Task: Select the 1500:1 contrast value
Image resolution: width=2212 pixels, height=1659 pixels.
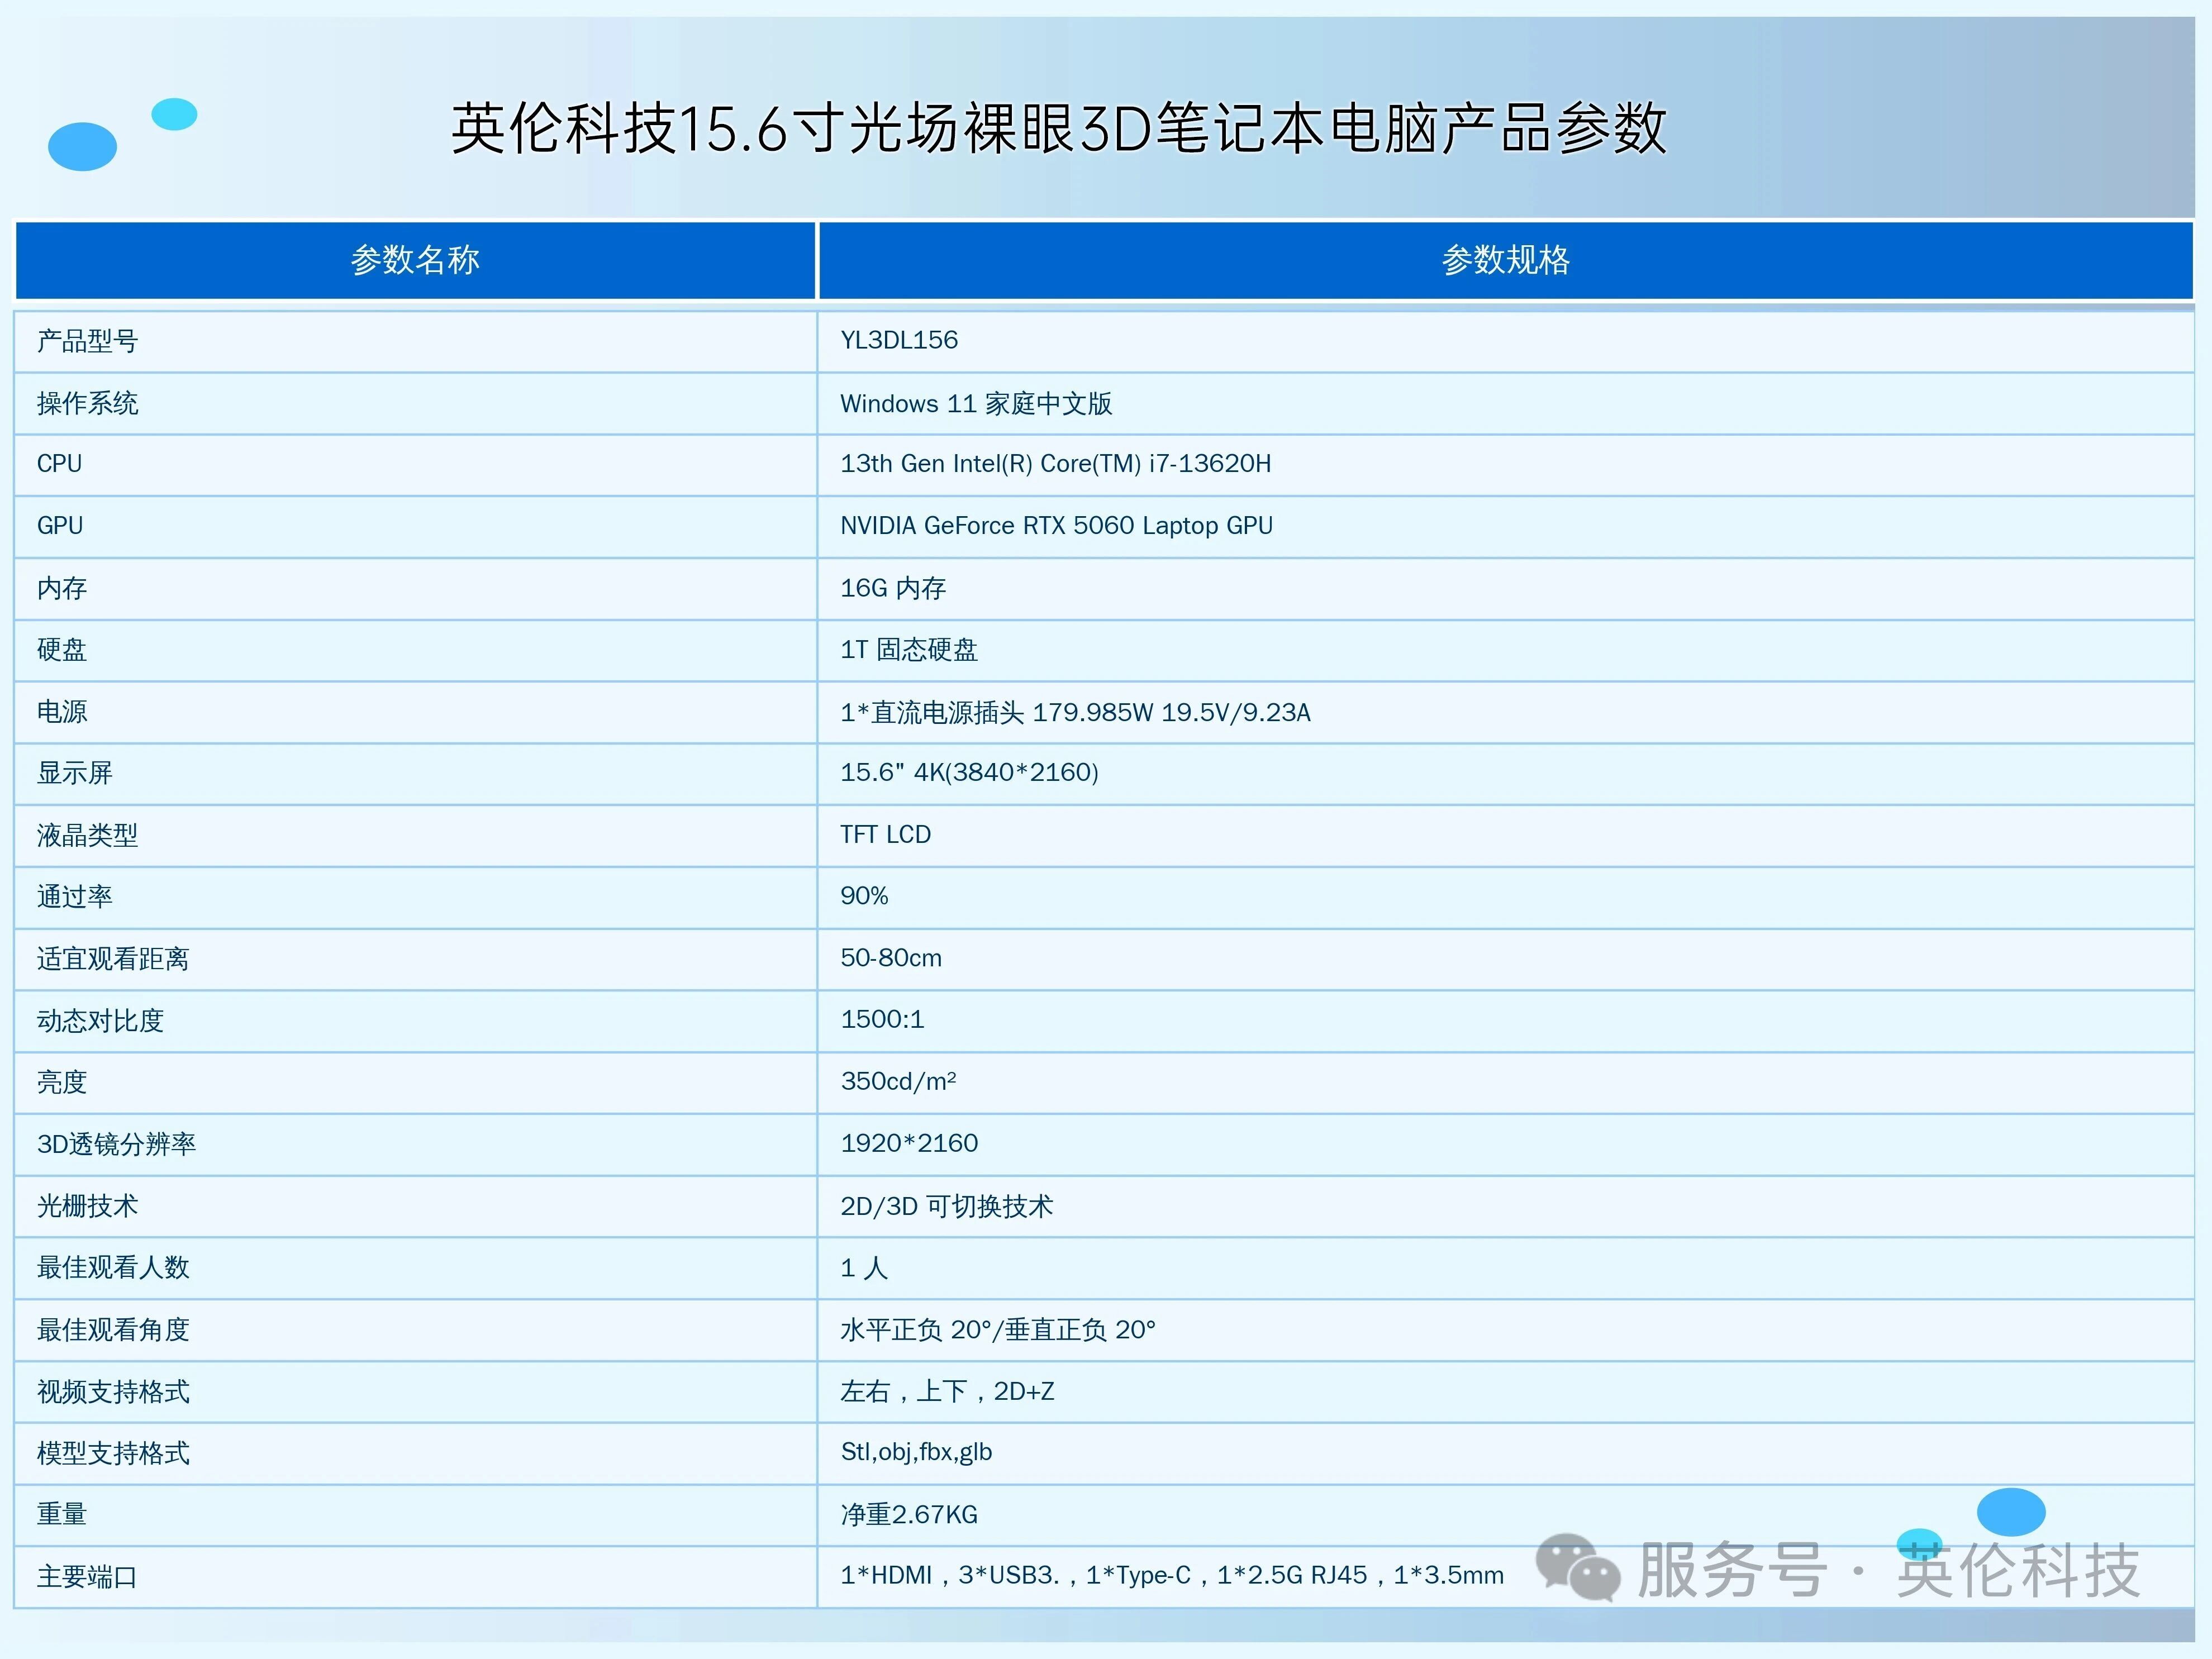Action: click(882, 1019)
